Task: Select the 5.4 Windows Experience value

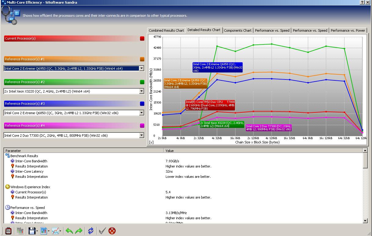Action: pyautogui.click(x=168, y=192)
